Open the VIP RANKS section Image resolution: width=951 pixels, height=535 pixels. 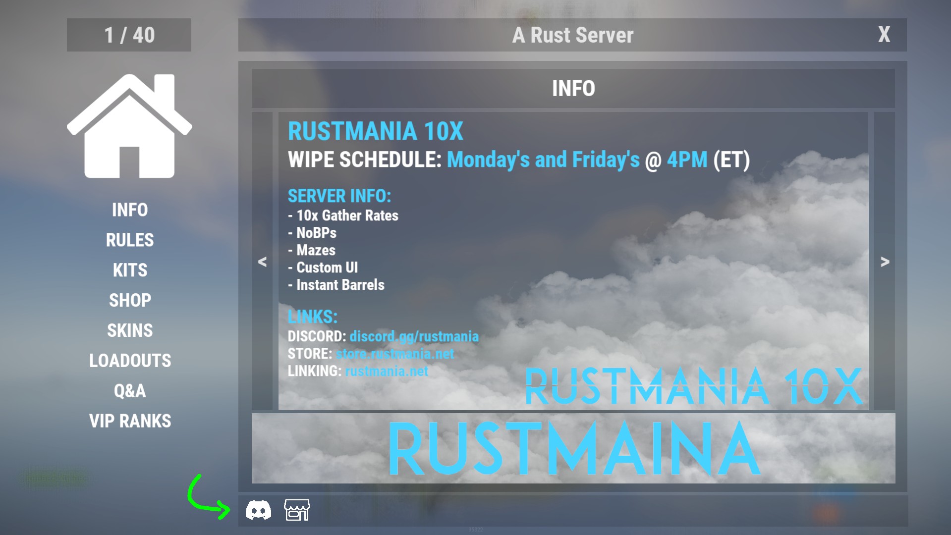coord(130,421)
